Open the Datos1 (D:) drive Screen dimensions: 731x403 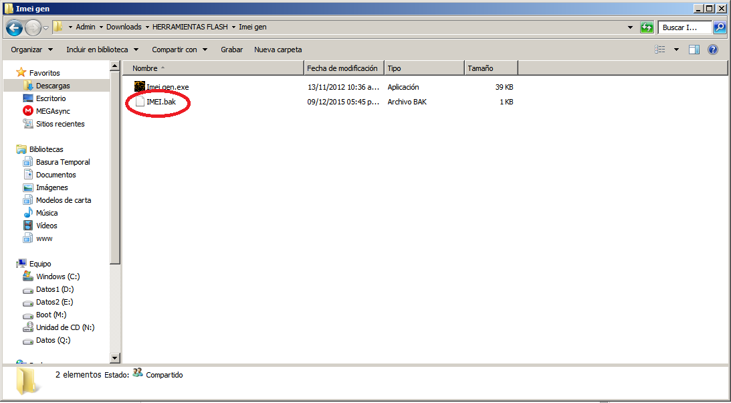tap(55, 289)
